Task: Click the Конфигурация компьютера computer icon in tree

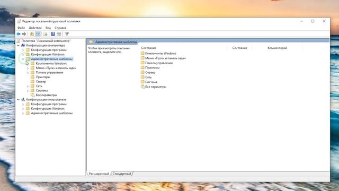Action: point(23,46)
